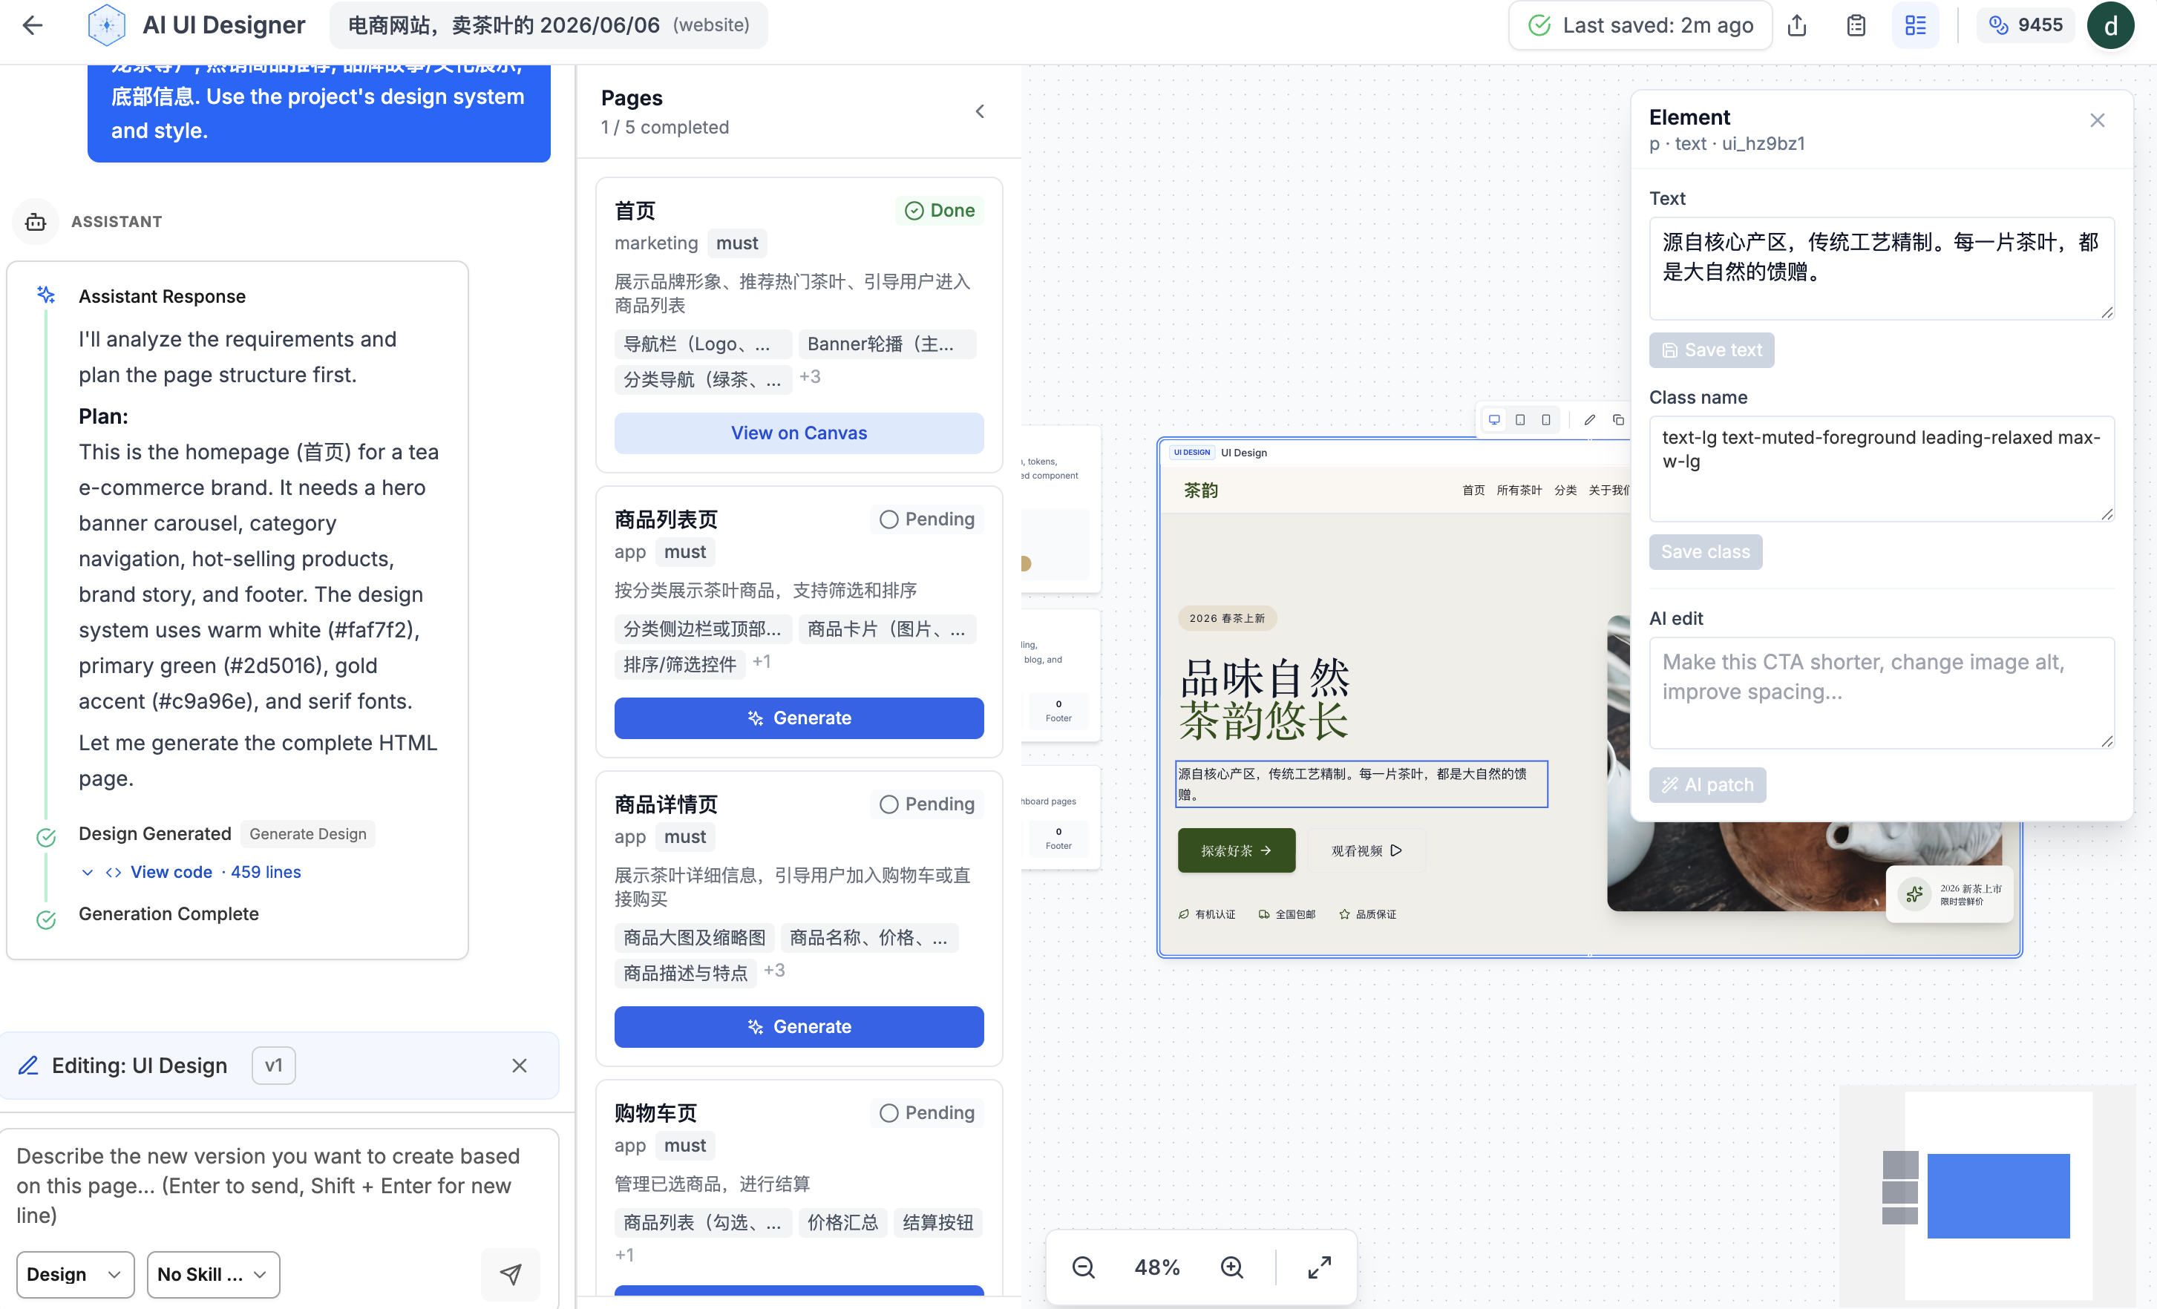Click the assistant robot icon
The height and width of the screenshot is (1309, 2157).
(35, 221)
